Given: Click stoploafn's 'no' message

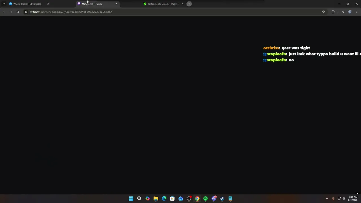Looking at the screenshot, I should (x=291, y=60).
